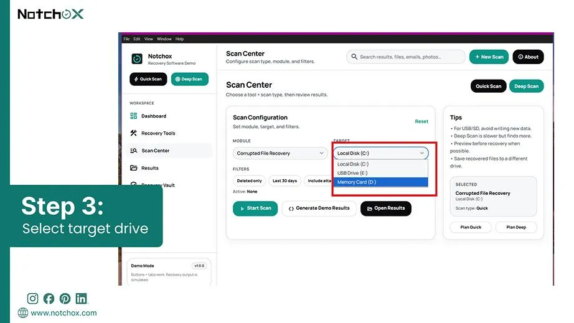Toggle the Deleted only filter
Image resolution: width=574 pixels, height=323 pixels.
249,180
